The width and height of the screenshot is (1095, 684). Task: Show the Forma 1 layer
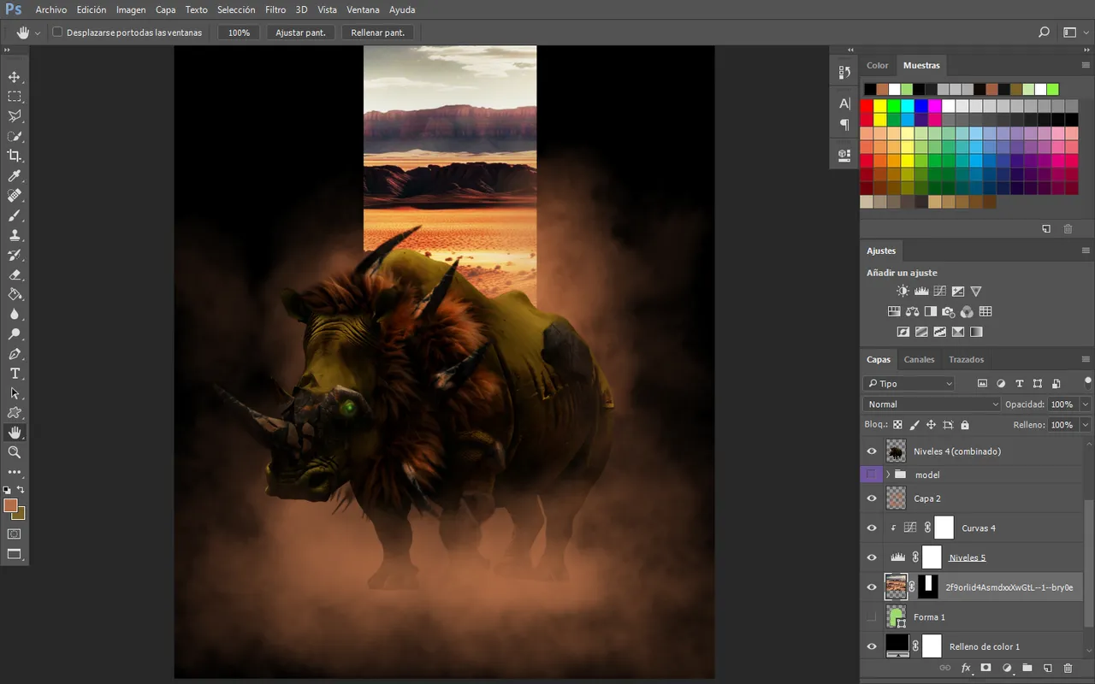(872, 616)
